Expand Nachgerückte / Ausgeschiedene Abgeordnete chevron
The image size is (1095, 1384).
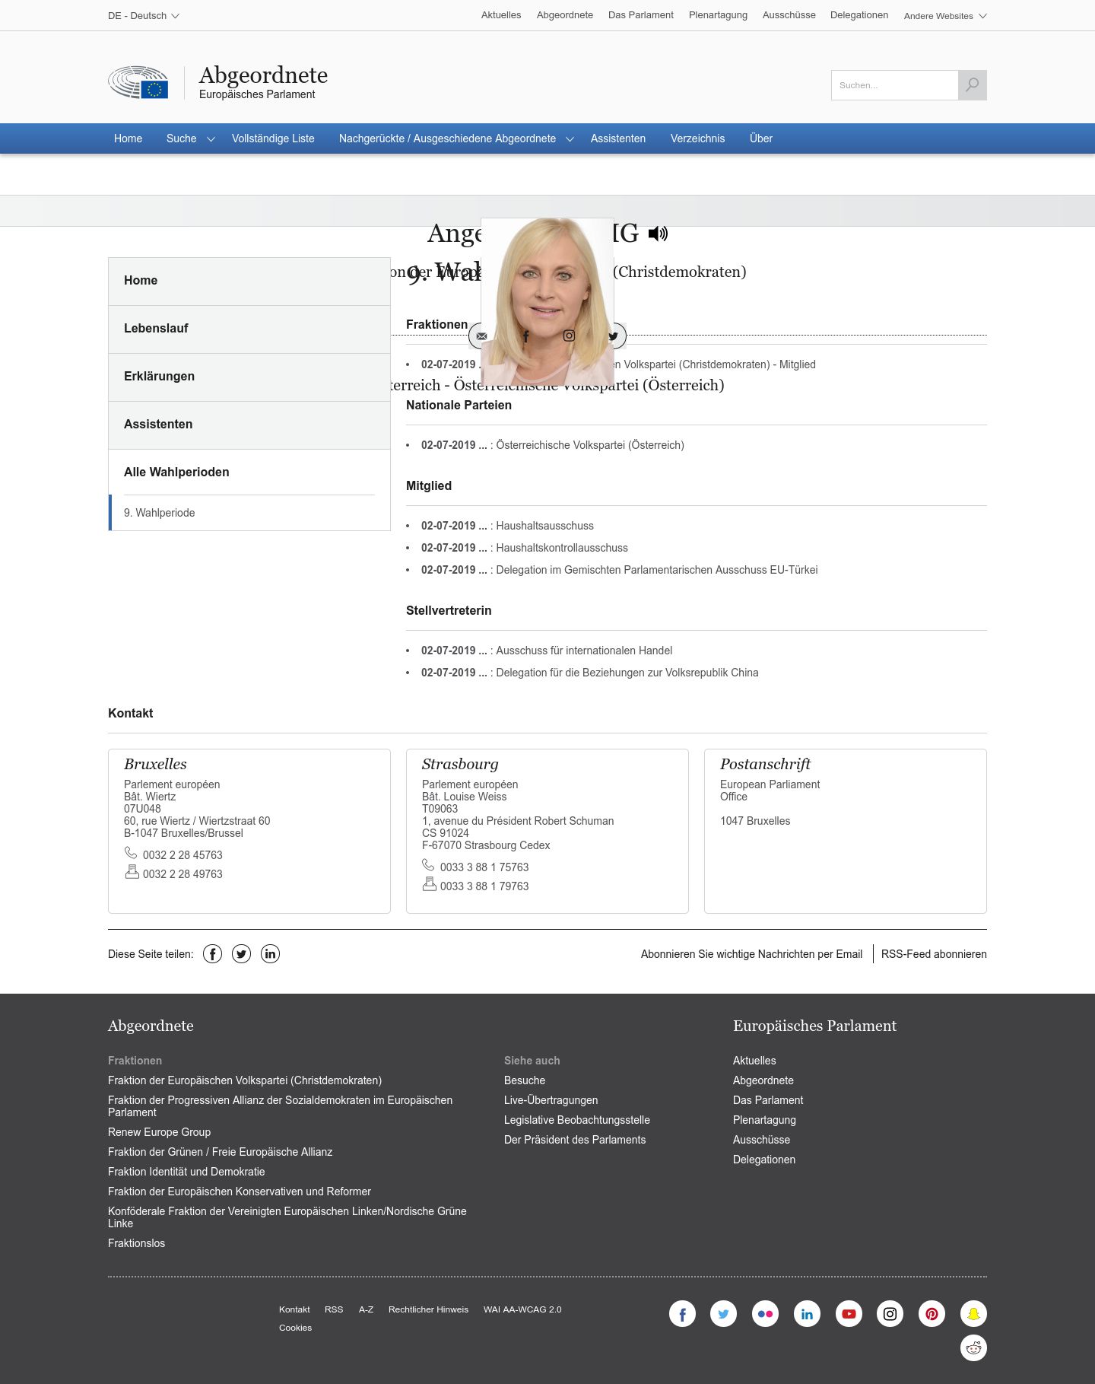tap(570, 139)
